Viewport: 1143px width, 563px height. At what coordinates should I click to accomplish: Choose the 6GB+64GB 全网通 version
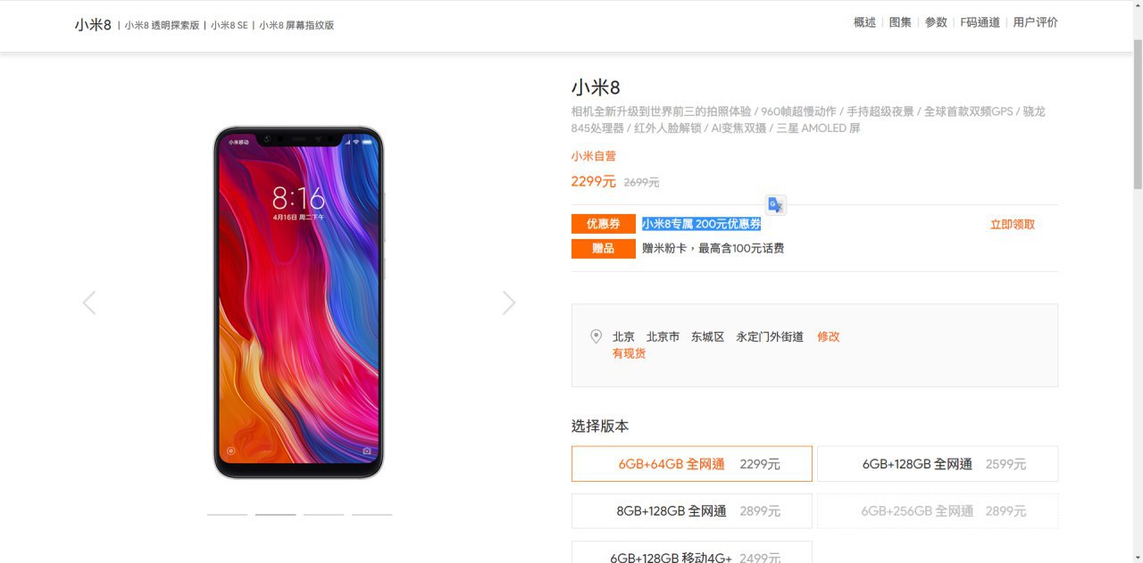692,464
